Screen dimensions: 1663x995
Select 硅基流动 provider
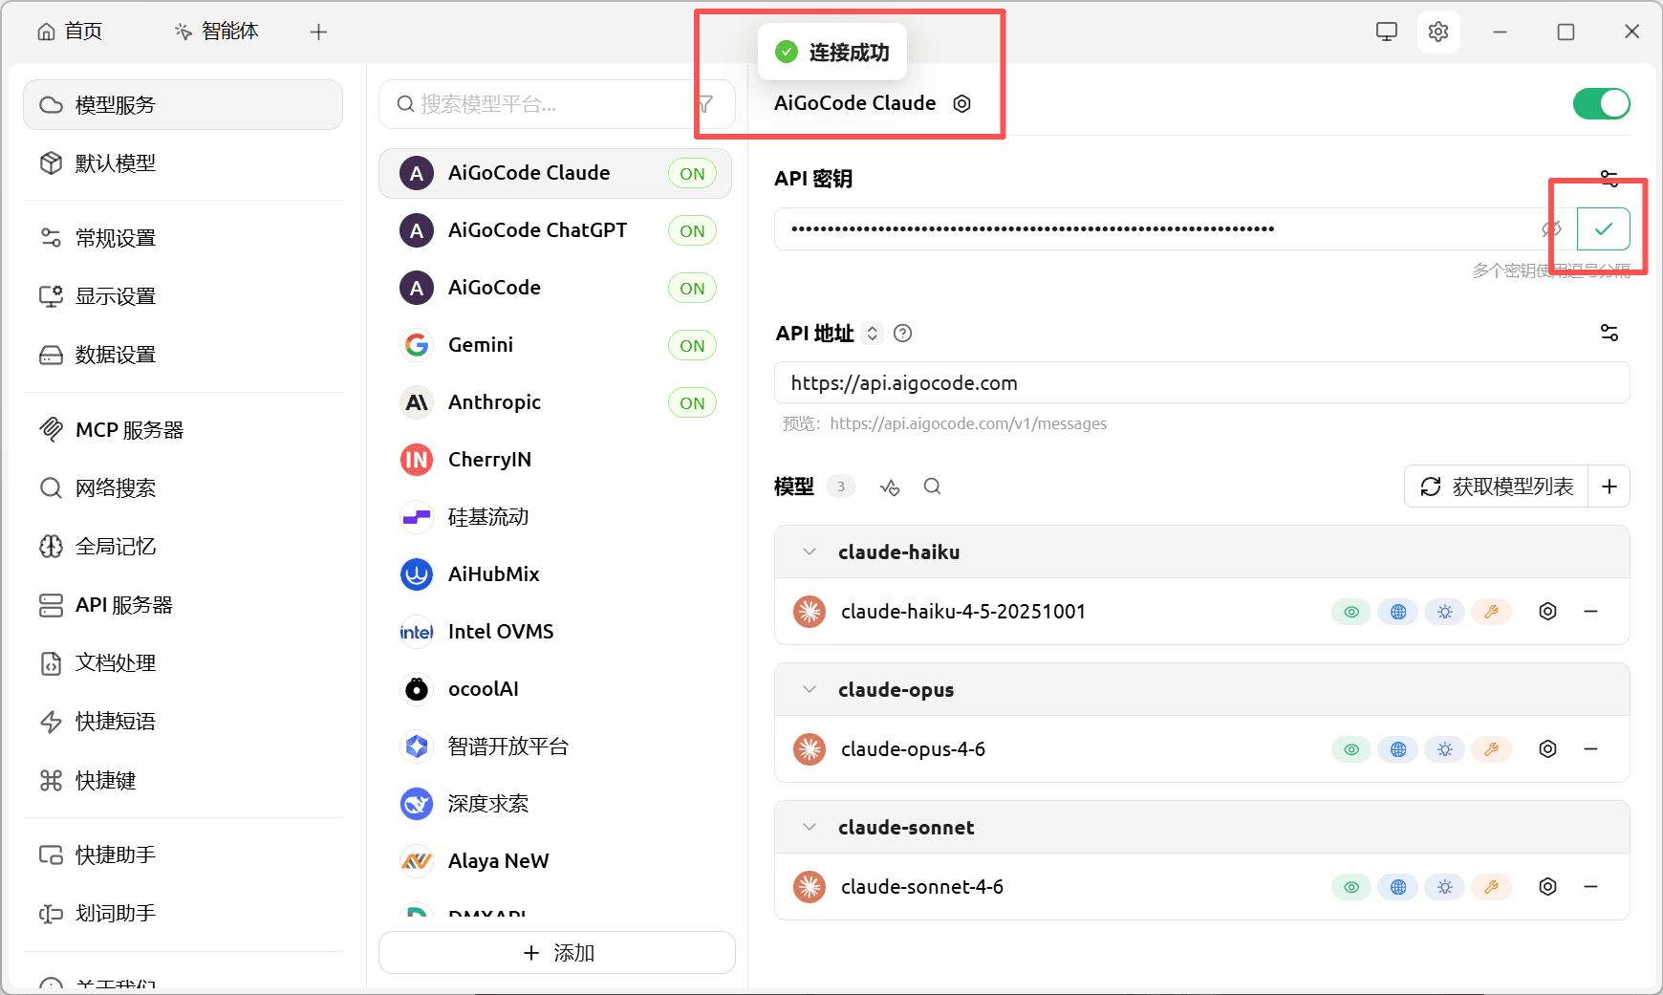tap(555, 517)
